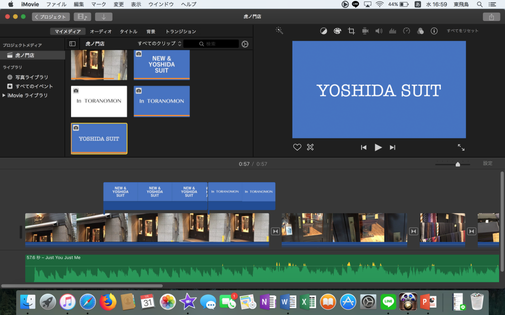This screenshot has height=315, width=505.
Task: Open Wi-Fi status menu
Action: (380, 4)
